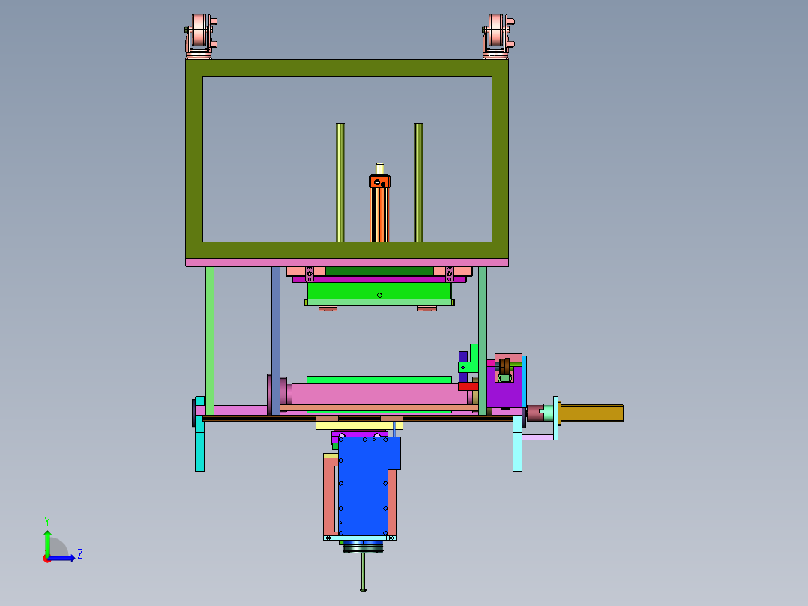Viewport: 808px width, 606px height.
Task: Select the light cyan right support leg
Action: coord(517,442)
